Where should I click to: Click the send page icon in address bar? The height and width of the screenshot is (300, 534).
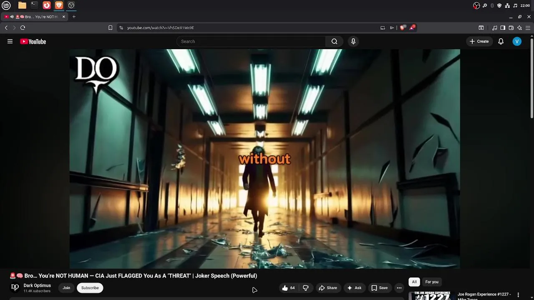(x=392, y=27)
